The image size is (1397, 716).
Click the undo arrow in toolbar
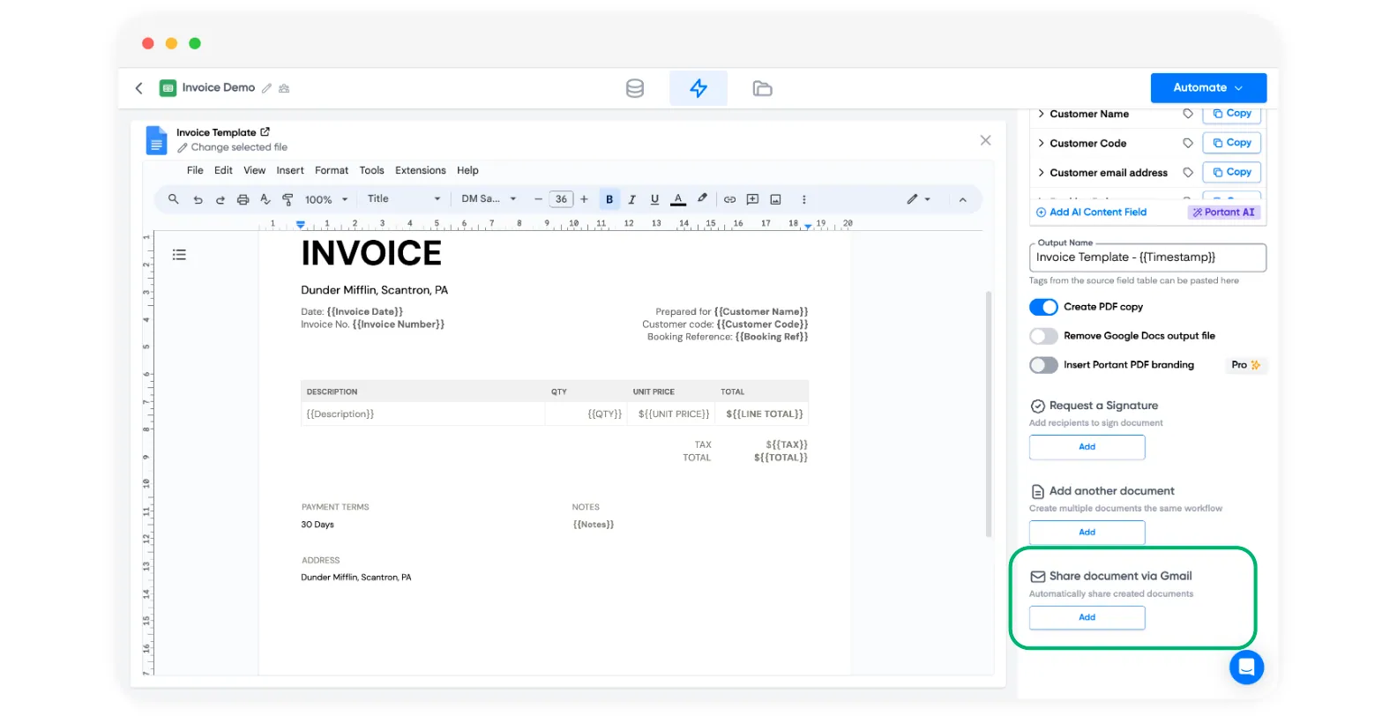[198, 199]
